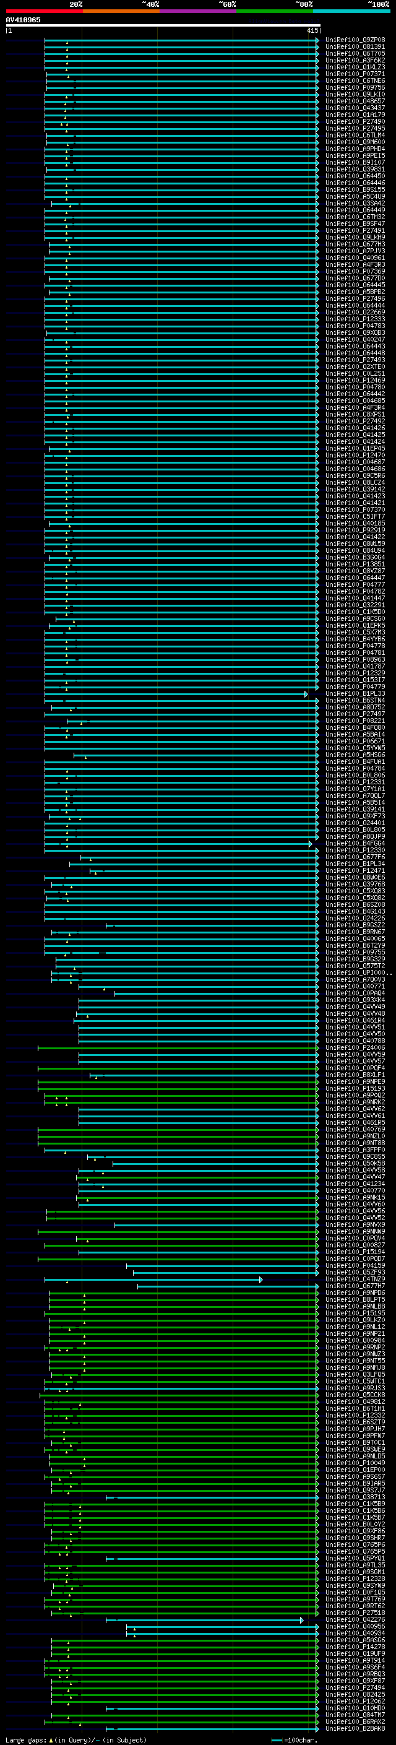
Task: Click label UniRef100_B9G329
Action: coord(355,959)
